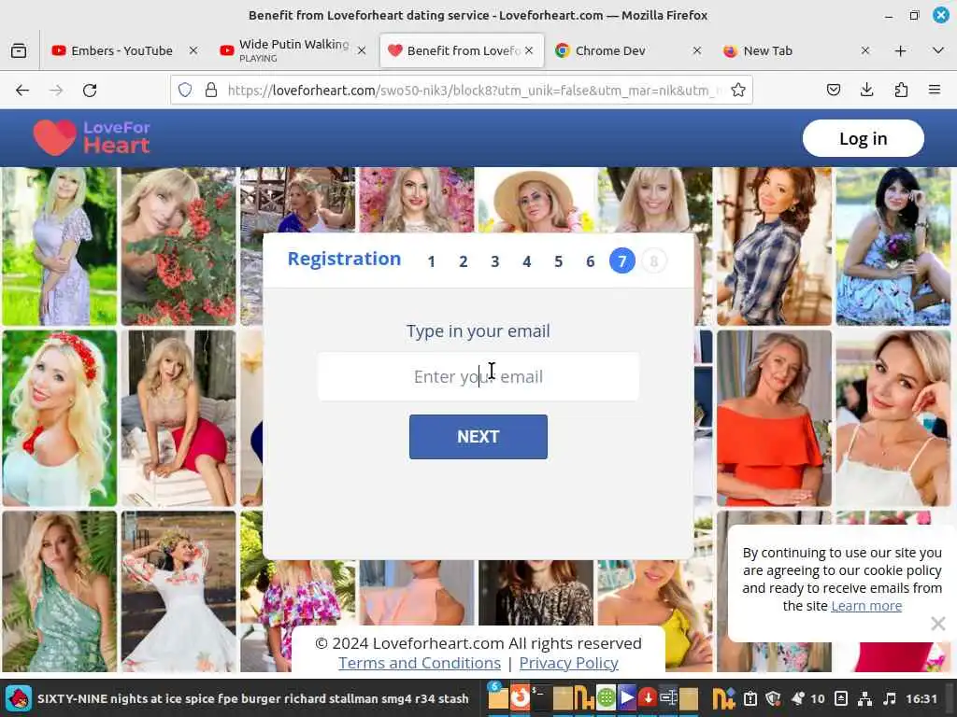
Task: View site security padlock info
Action: point(211,91)
